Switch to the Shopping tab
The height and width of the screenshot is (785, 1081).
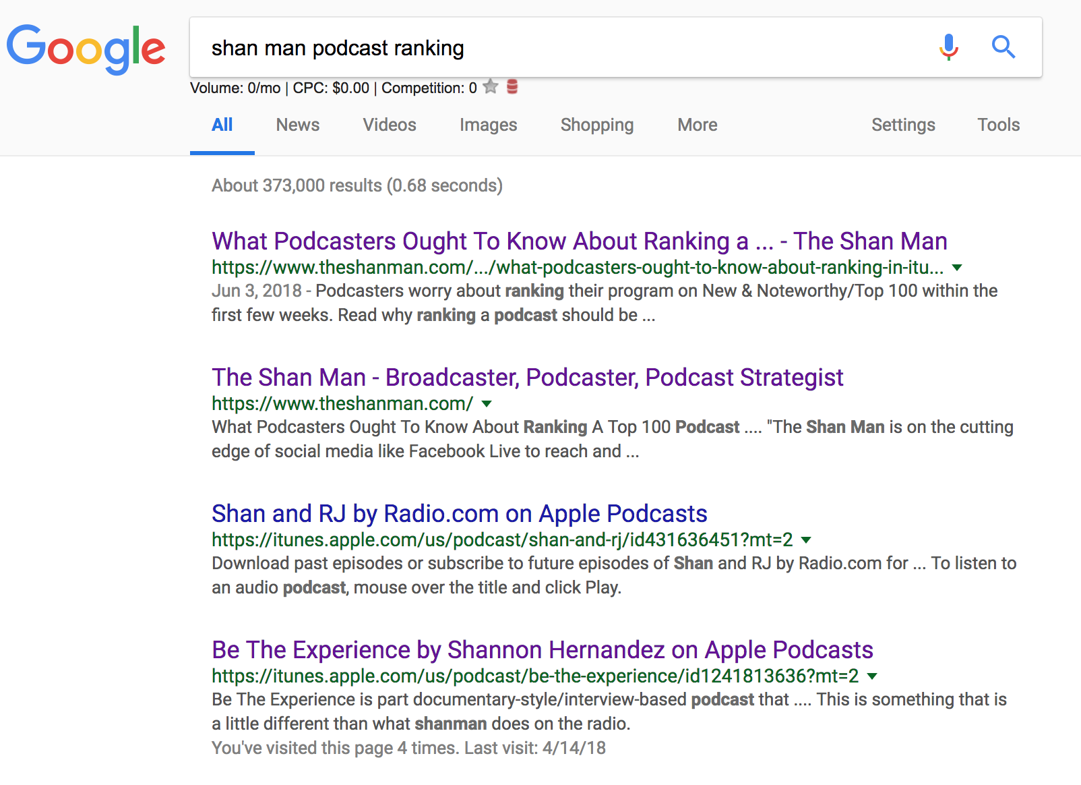tap(597, 125)
